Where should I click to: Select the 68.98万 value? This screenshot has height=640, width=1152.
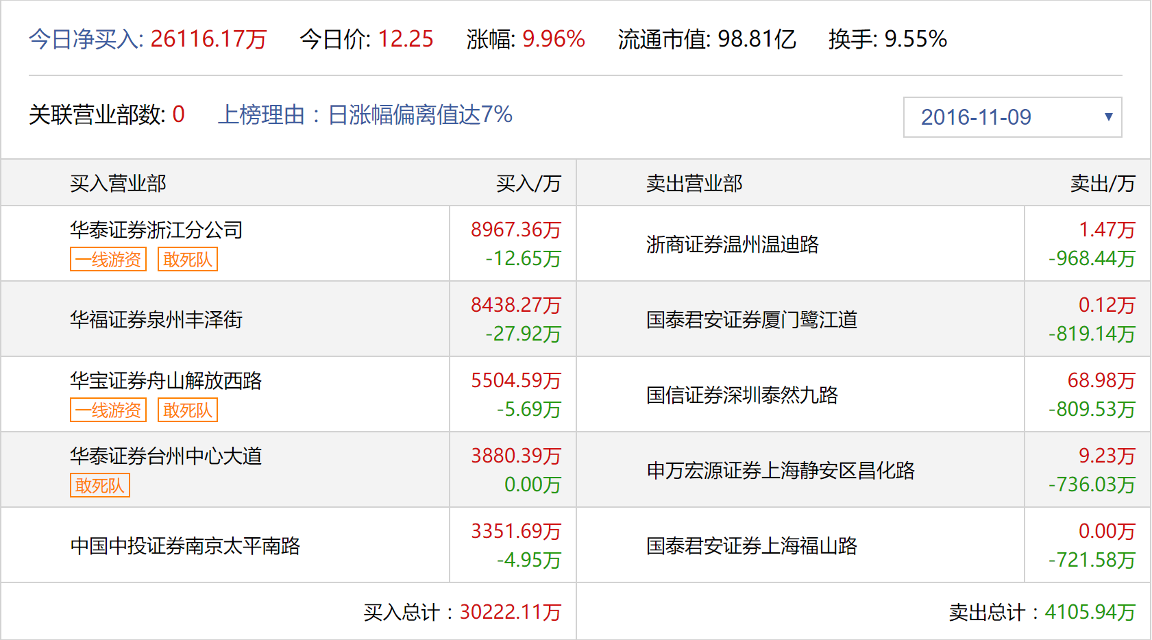click(x=1101, y=380)
